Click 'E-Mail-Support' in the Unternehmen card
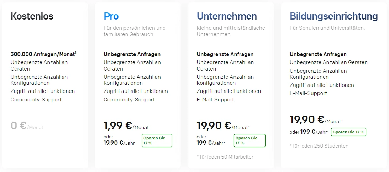This screenshot has width=389, height=172. click(215, 100)
